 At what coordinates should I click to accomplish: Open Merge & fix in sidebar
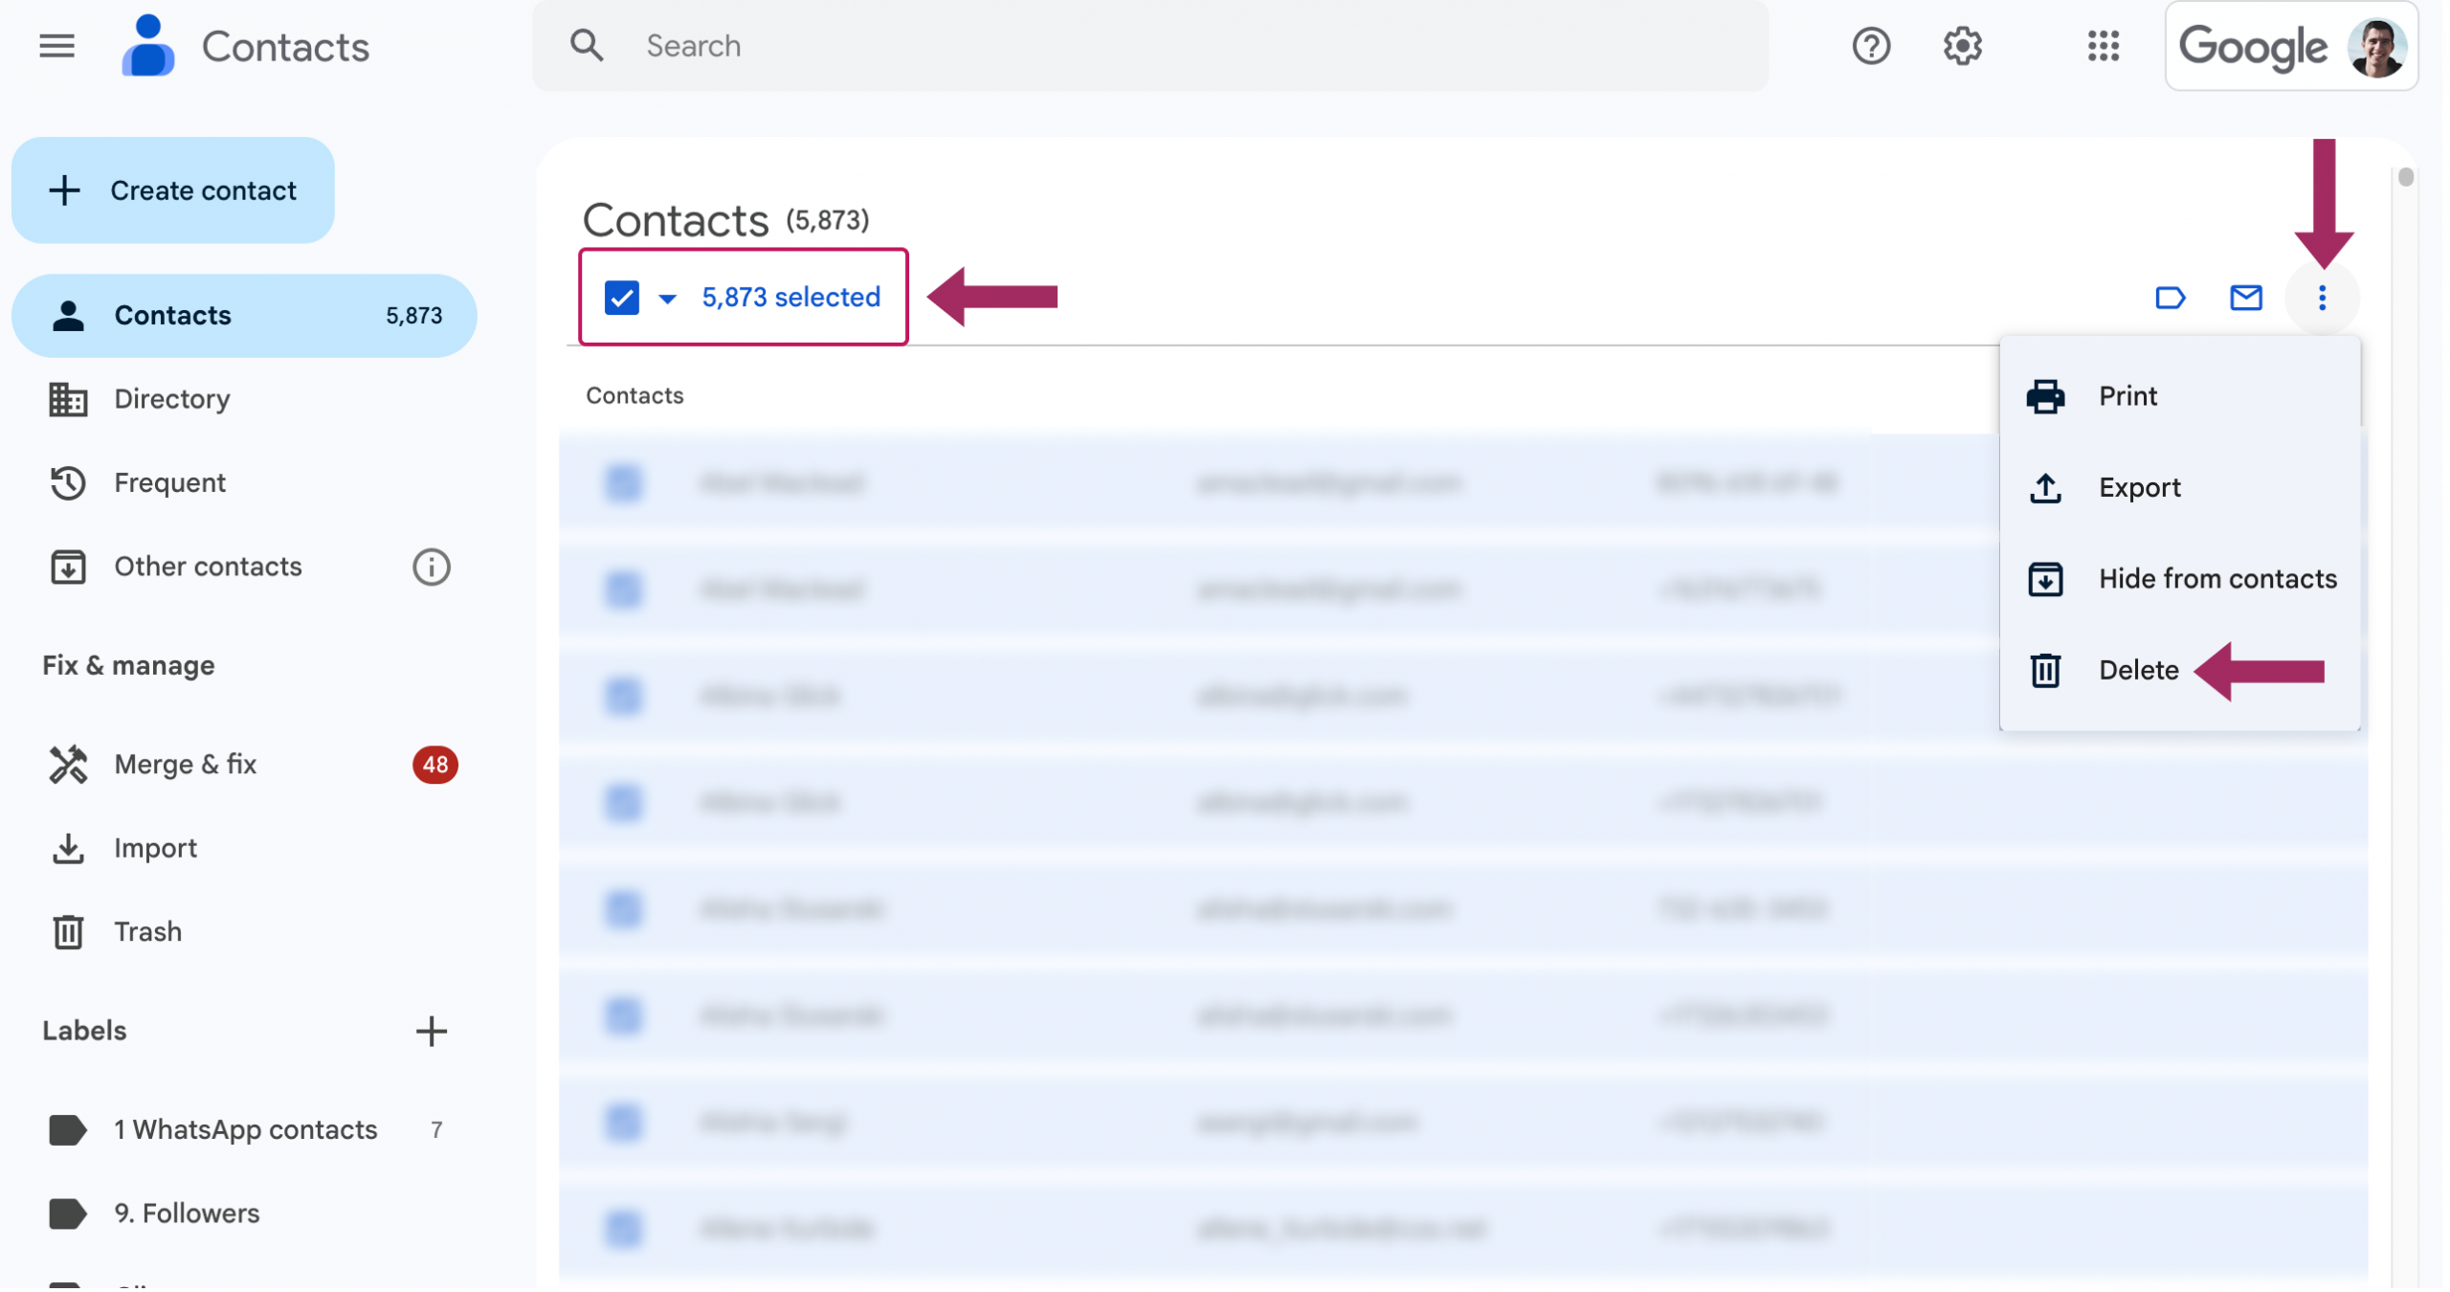(x=185, y=764)
